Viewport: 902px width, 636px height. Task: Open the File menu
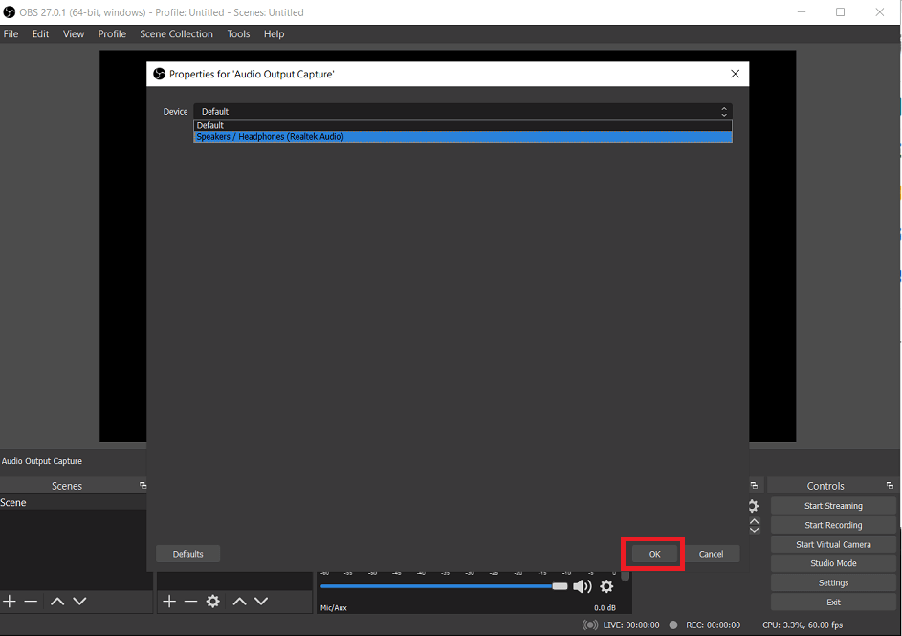11,33
